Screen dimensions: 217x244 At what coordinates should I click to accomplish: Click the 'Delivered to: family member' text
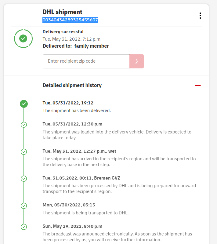tap(76, 46)
